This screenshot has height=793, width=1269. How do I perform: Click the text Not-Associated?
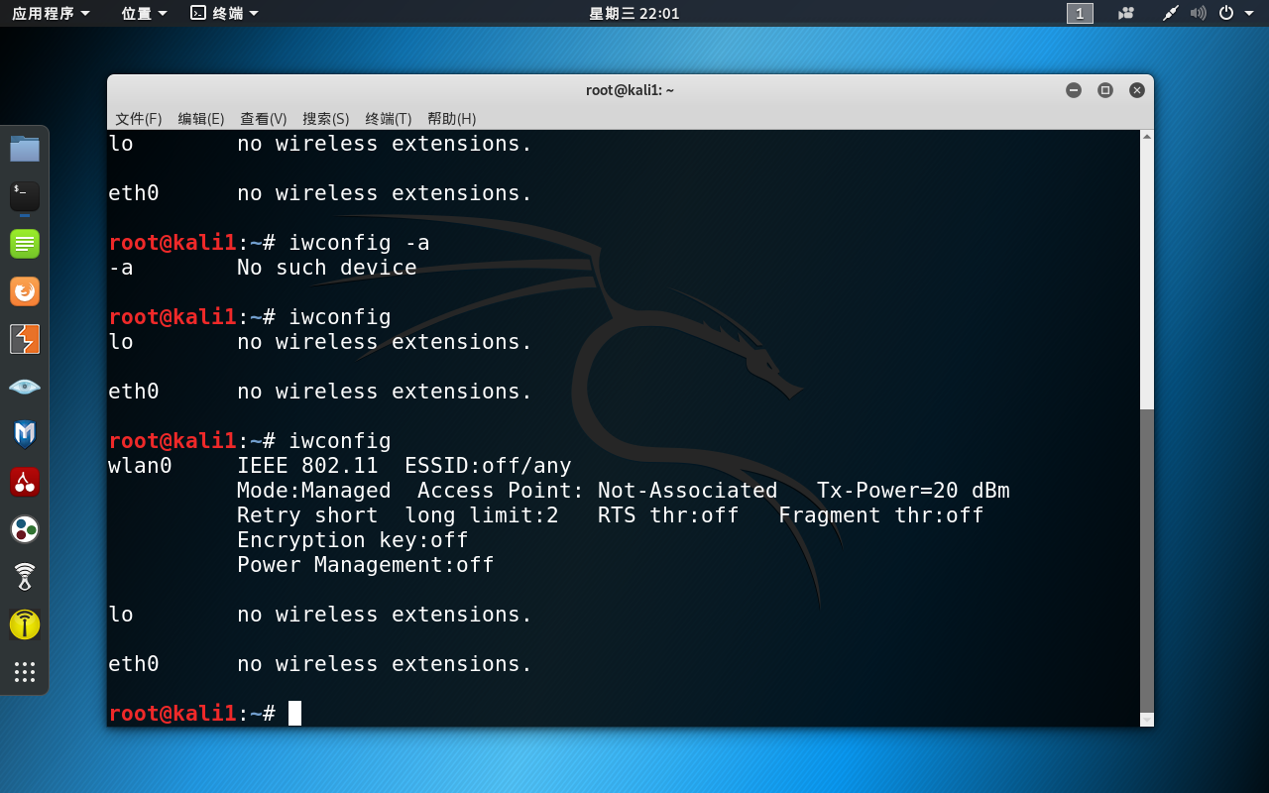coord(688,491)
